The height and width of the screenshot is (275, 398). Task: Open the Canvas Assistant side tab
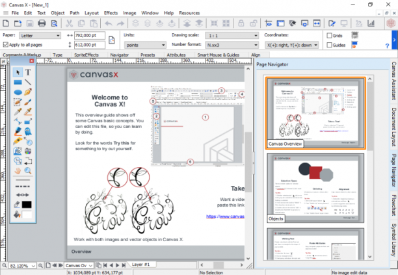point(393,81)
